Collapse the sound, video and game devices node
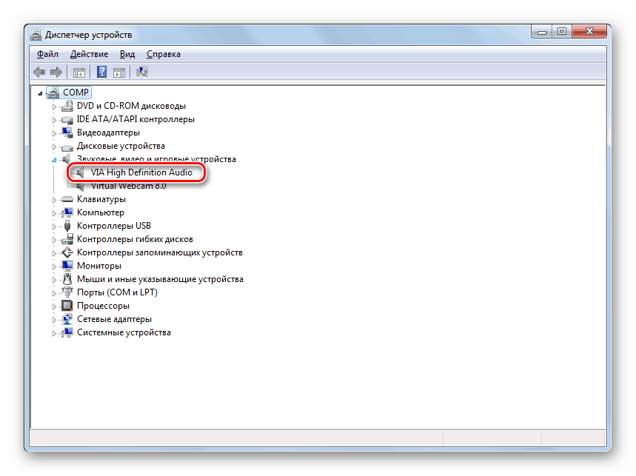Screen dimensions: 636x476 click(x=54, y=160)
